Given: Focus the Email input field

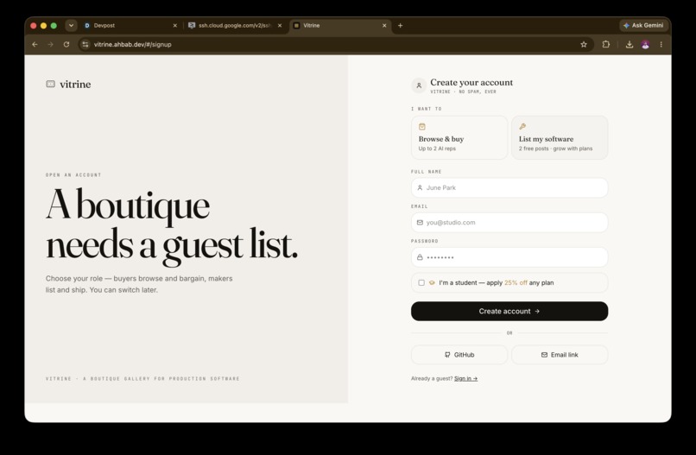Looking at the screenshot, I should point(509,223).
